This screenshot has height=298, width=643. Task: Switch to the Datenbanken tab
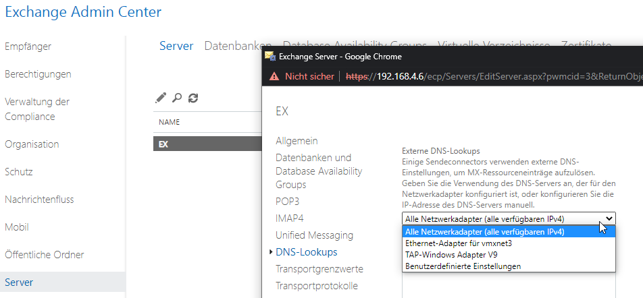click(238, 46)
